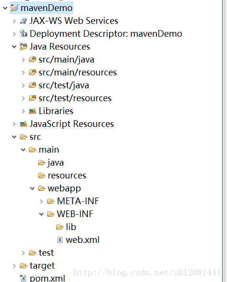Expand the src/test/resources arrow
Screen dimensions: 227x282
pos(23,98)
